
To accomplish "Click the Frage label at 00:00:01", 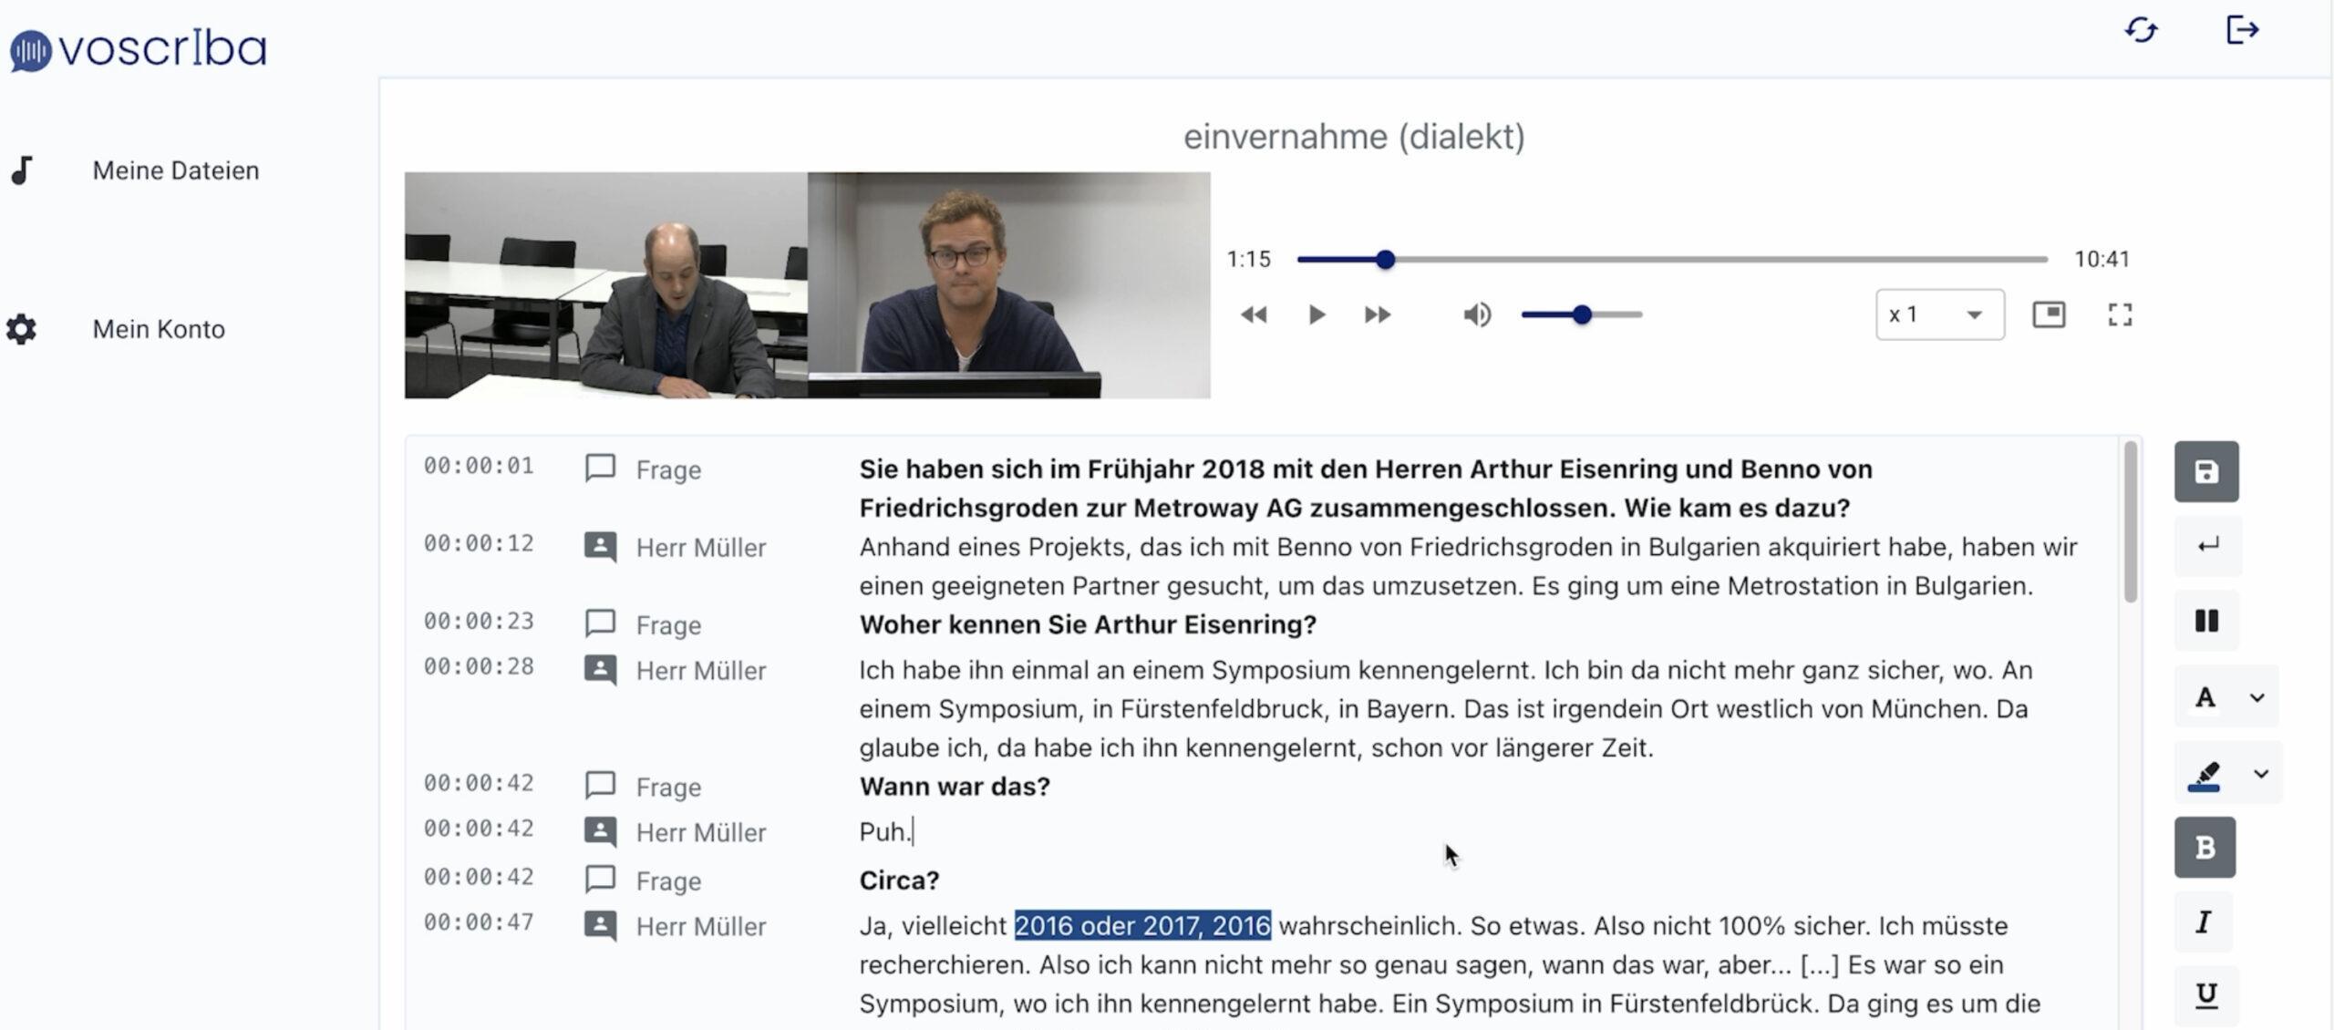I will pos(668,470).
